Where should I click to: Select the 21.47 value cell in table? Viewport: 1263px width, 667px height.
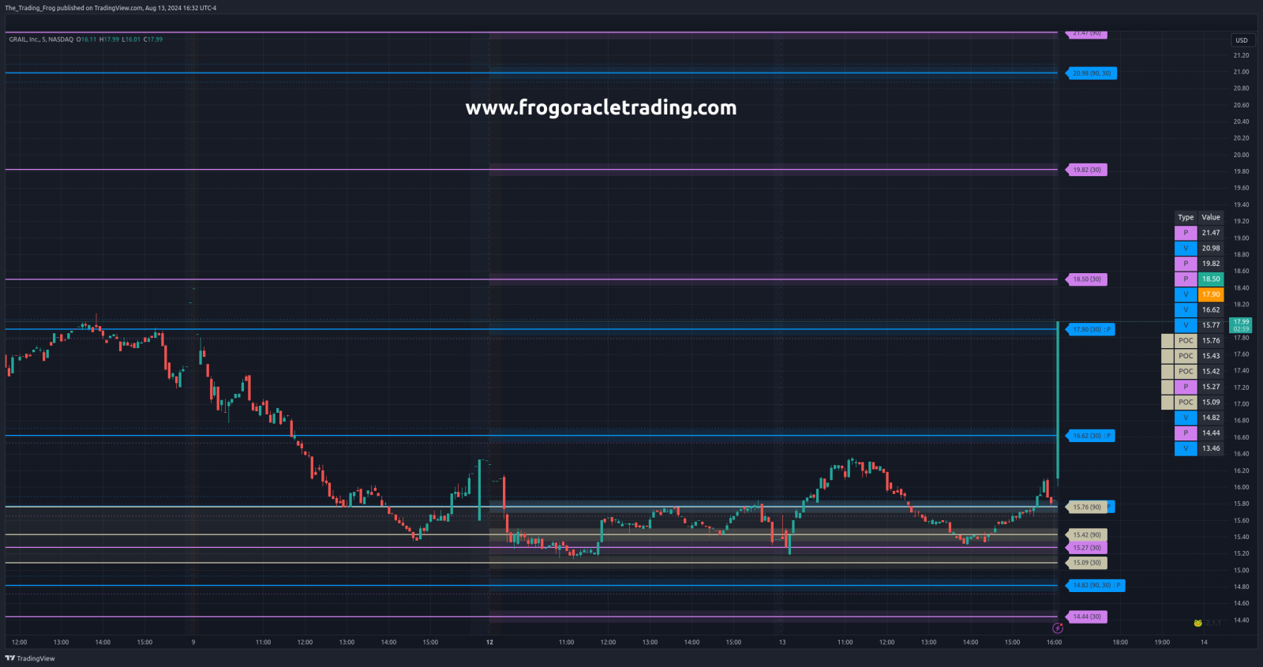pyautogui.click(x=1211, y=233)
